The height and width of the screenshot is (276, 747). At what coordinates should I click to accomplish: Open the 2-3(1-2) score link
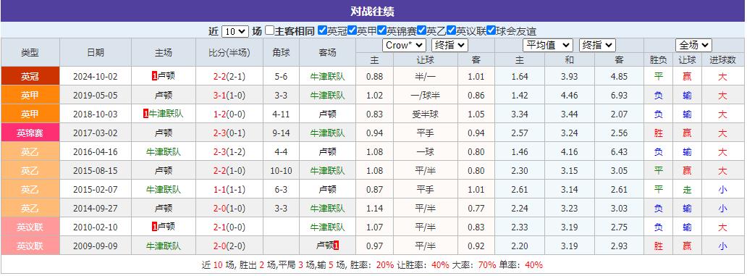229,152
